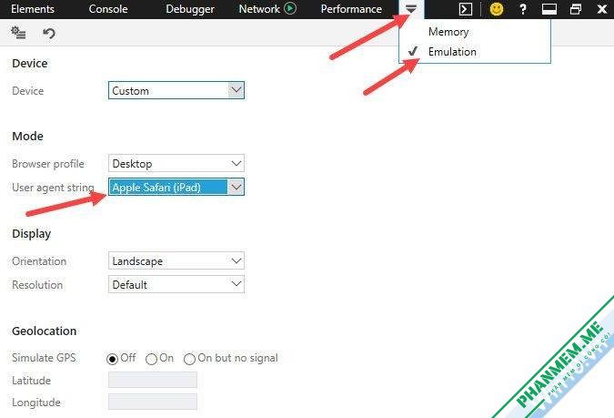Switch to the Console tab

[108, 9]
